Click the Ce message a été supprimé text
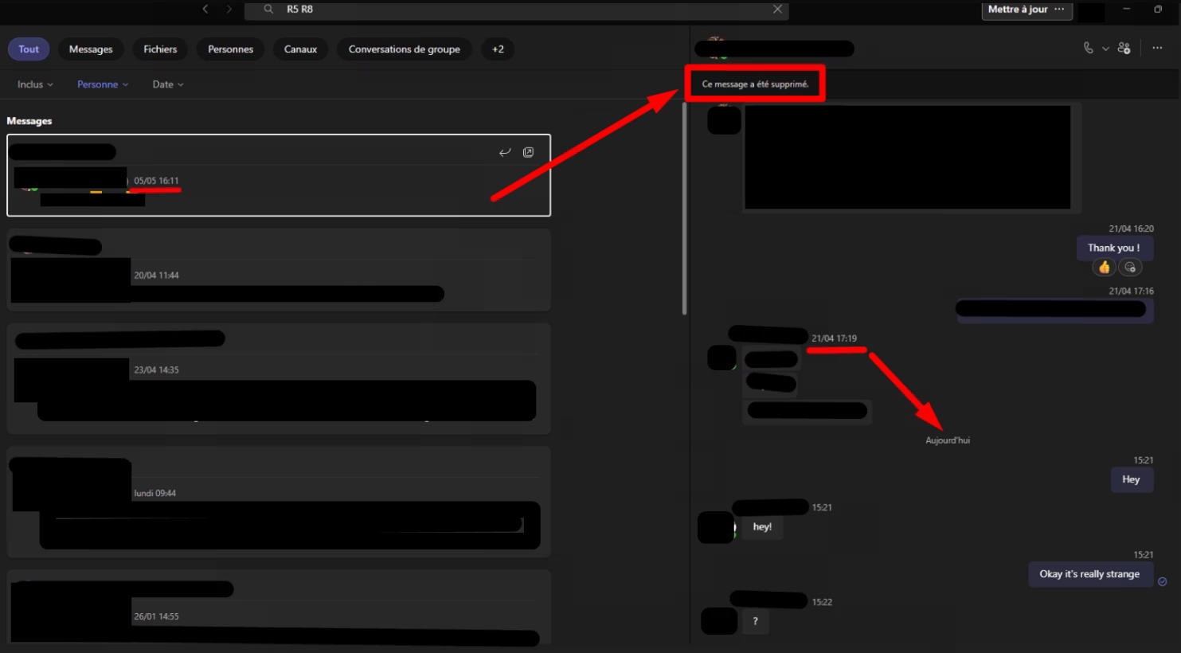This screenshot has width=1181, height=653. point(755,84)
